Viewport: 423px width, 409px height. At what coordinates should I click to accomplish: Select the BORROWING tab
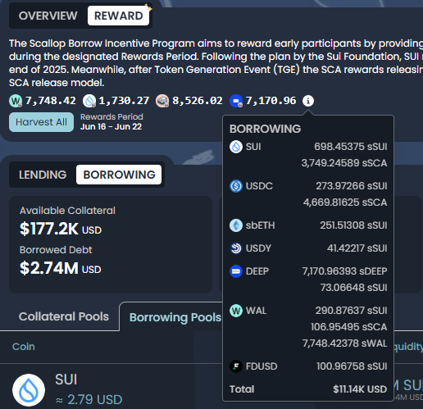119,175
